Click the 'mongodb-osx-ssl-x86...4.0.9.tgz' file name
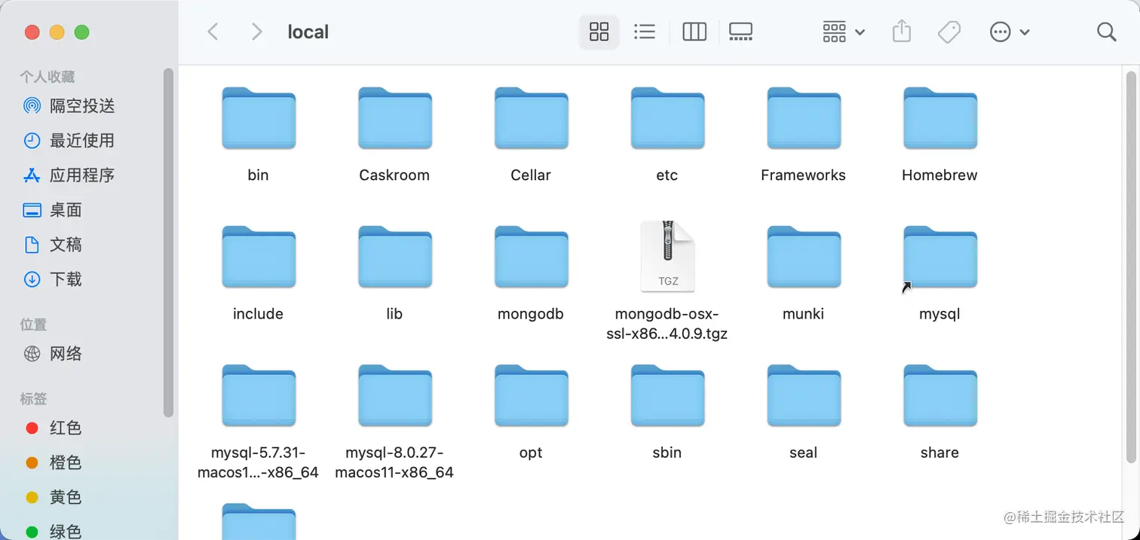The image size is (1140, 540). pos(667,324)
